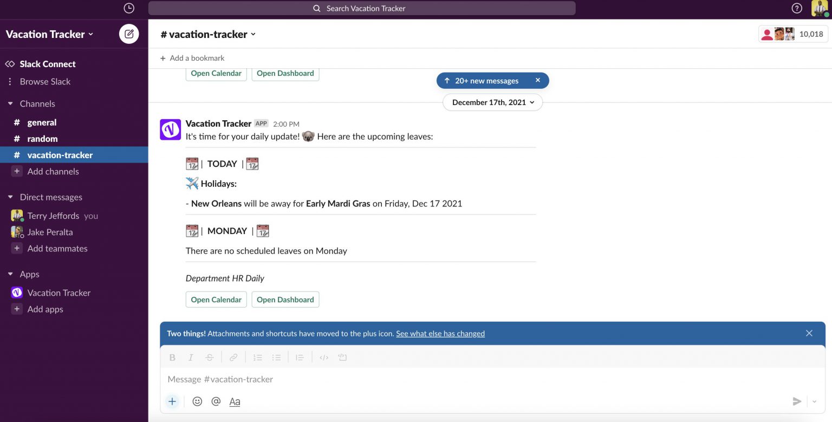
Task: Click the partially visible upper Open Calendar button
Action: click(x=216, y=74)
